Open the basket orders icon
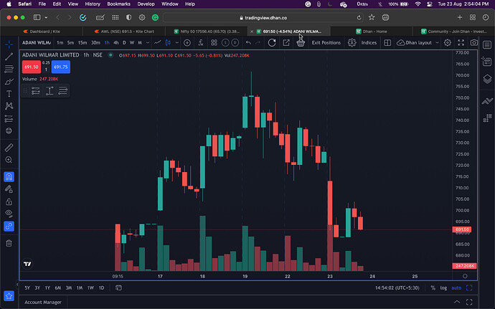The image size is (495, 309). tap(301, 43)
